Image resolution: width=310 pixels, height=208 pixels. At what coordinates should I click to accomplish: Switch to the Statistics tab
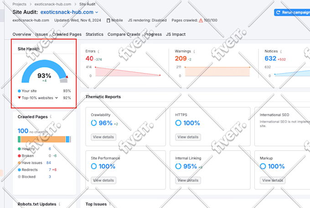94,34
